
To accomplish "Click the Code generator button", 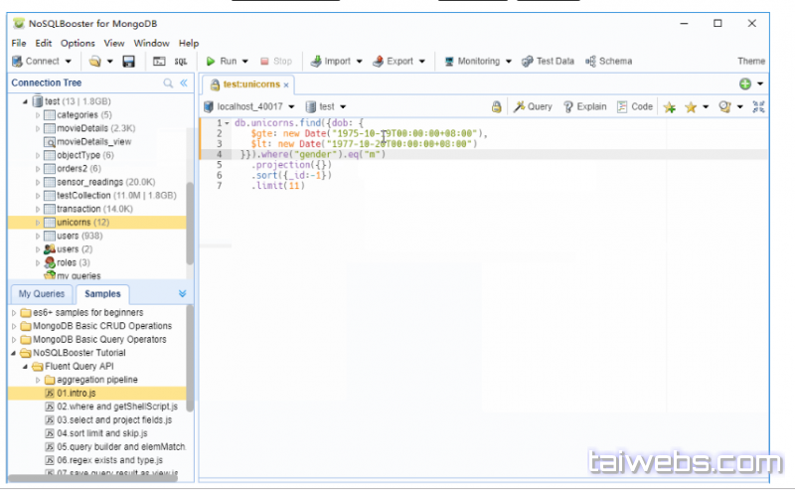I will pyautogui.click(x=635, y=106).
